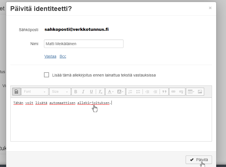The width and height of the screenshot is (226, 167).
Task: Toggle bold formatting in signature editor
Action: (x=75, y=92)
